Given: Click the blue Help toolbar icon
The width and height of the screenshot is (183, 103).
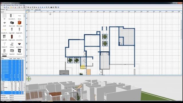Looking at the screenshot, I should [58, 7].
